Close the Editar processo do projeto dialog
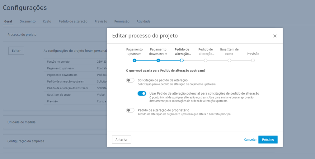 tap(275, 36)
